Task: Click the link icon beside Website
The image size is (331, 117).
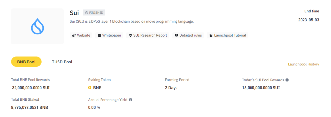Action: pos(74,35)
